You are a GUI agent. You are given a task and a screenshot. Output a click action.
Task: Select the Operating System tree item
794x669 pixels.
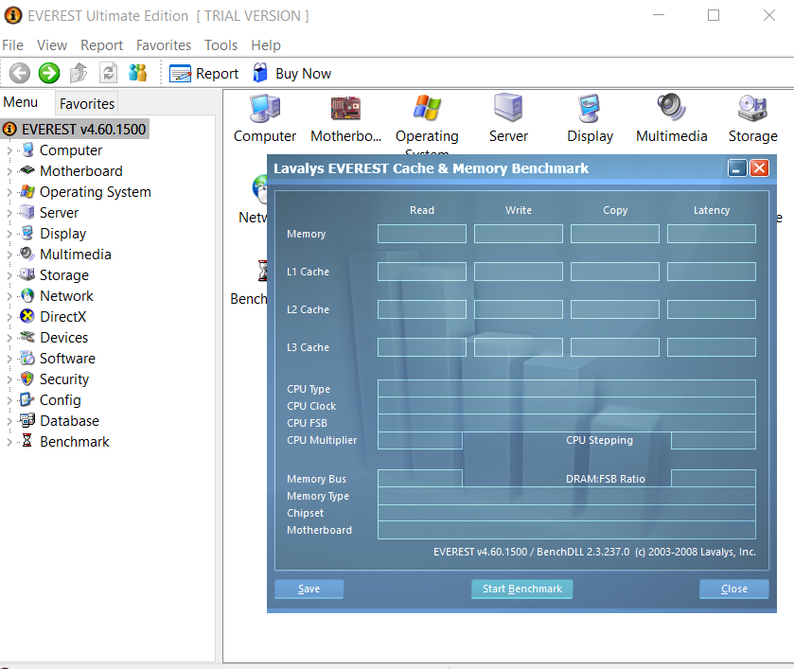click(96, 192)
